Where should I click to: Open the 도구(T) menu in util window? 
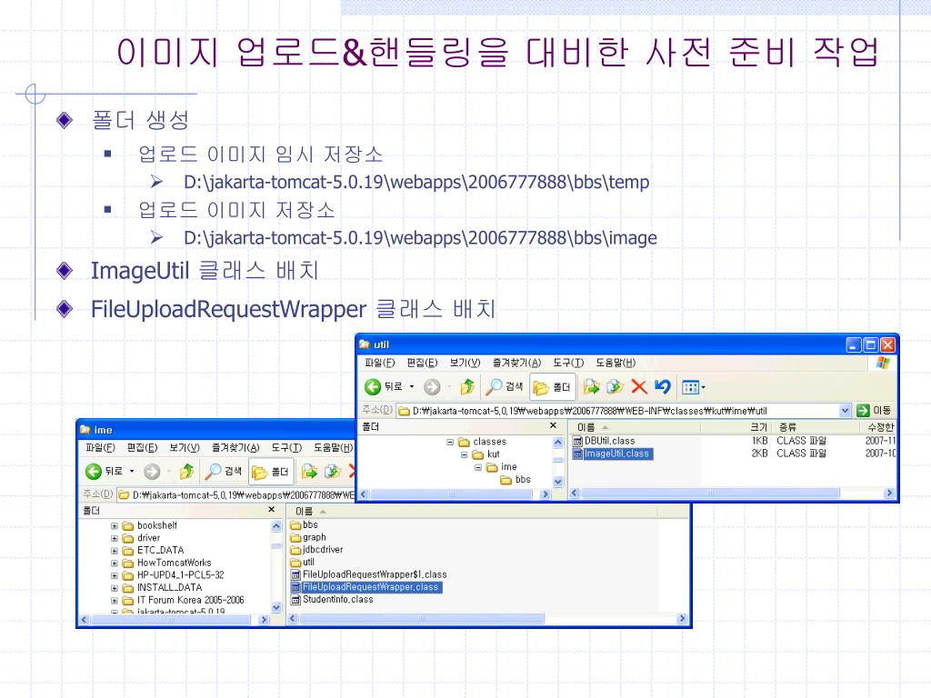(x=568, y=363)
